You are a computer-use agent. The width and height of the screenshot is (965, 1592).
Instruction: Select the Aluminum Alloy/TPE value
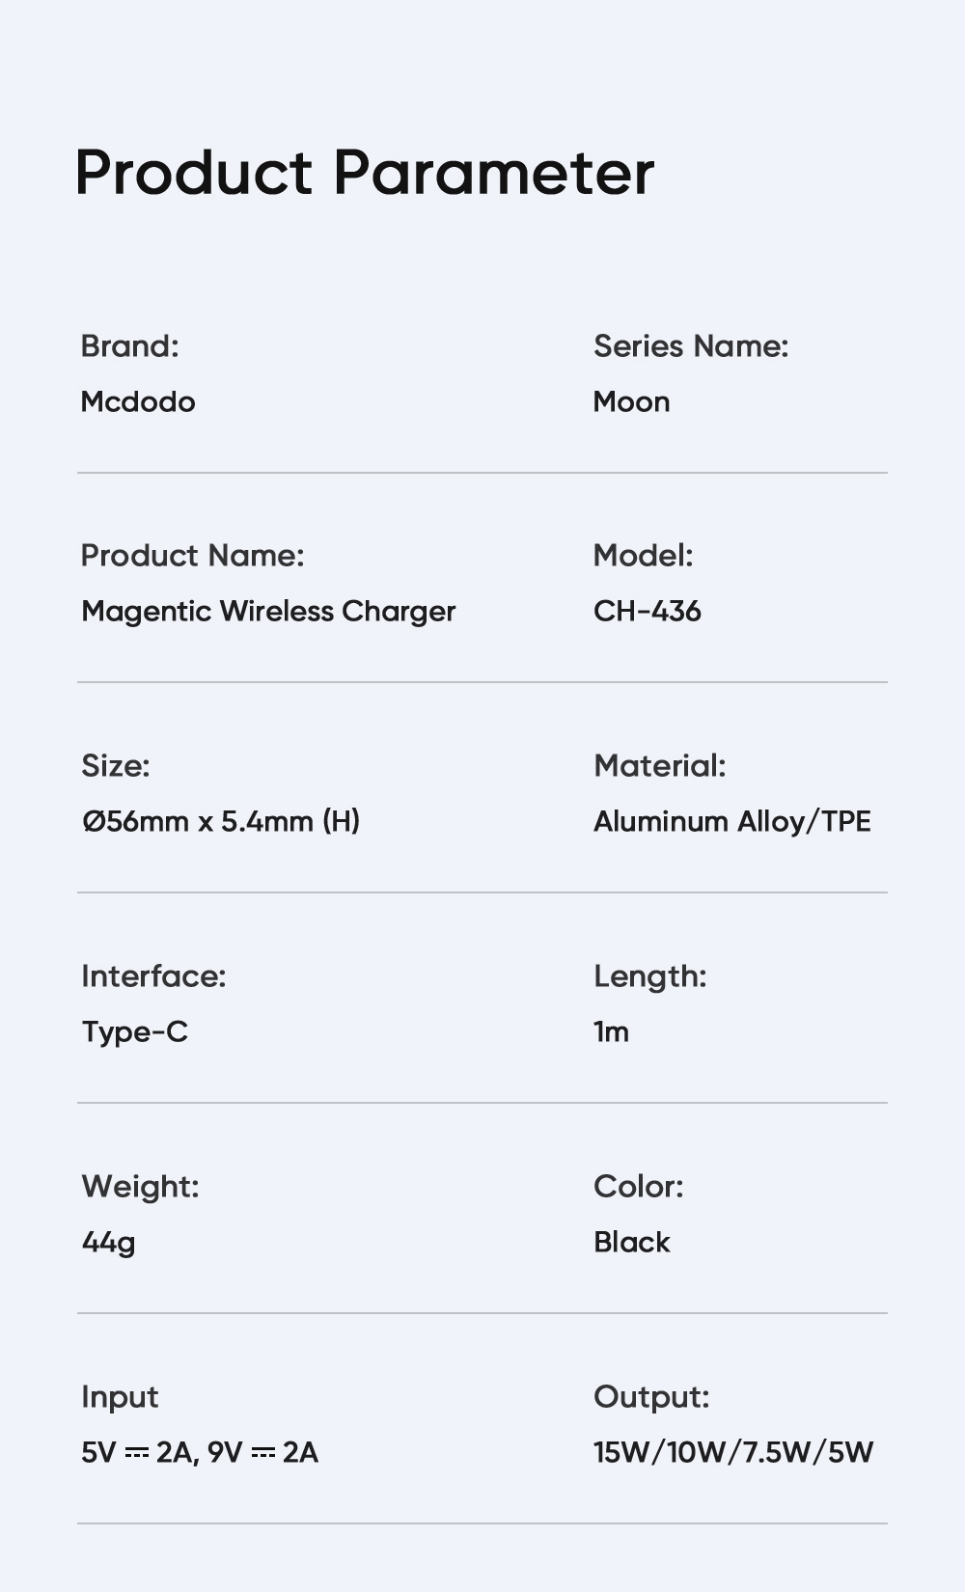click(x=731, y=821)
